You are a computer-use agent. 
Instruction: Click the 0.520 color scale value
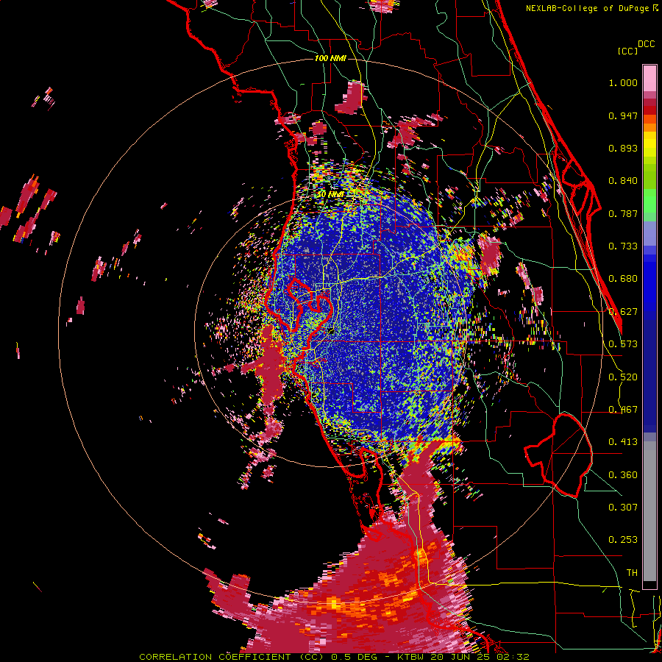click(623, 377)
